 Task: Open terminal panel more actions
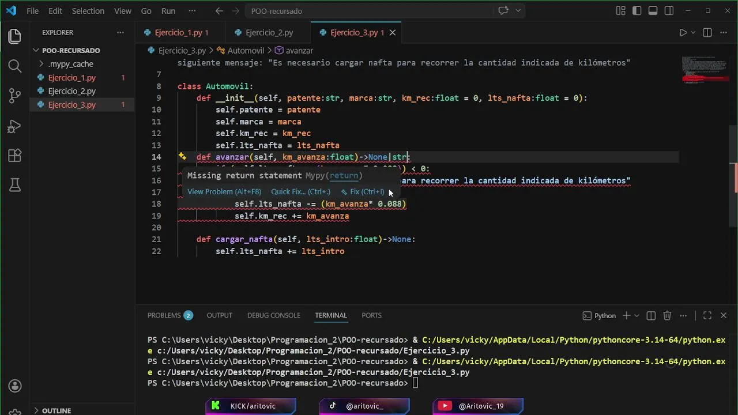[683, 315]
